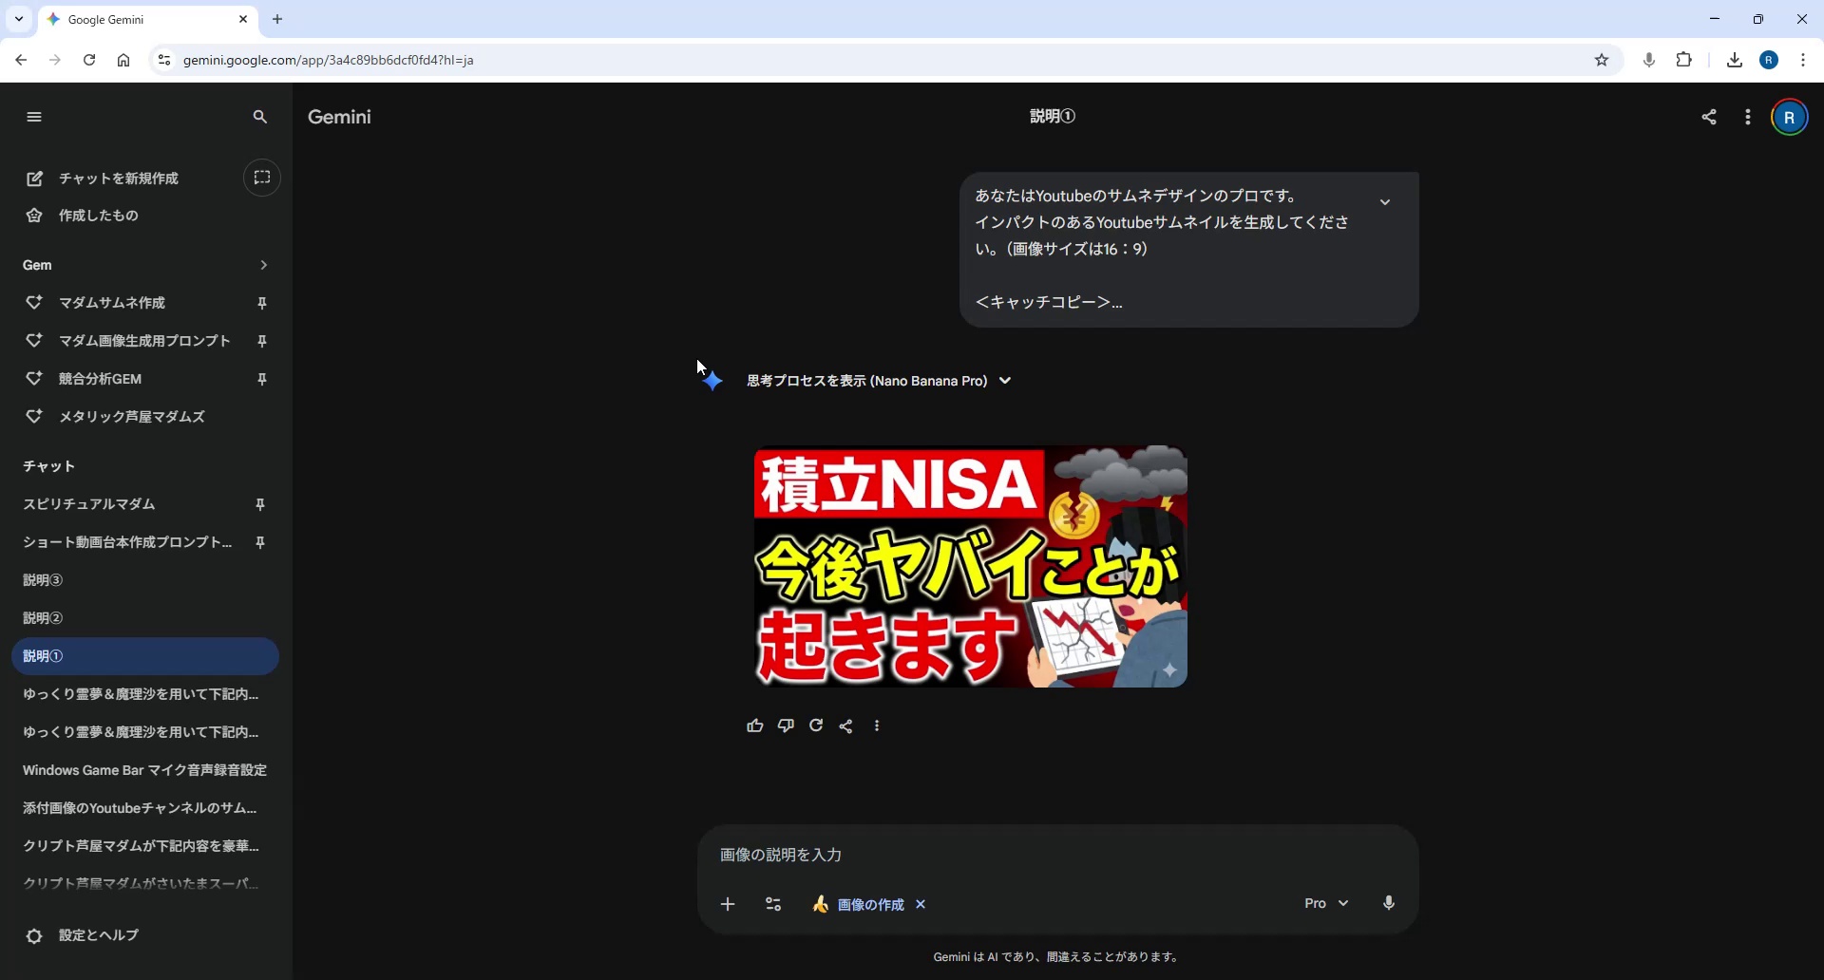Remove 画像の作成 mode with the X
Screen dimensions: 1824x980
[x=921, y=904]
